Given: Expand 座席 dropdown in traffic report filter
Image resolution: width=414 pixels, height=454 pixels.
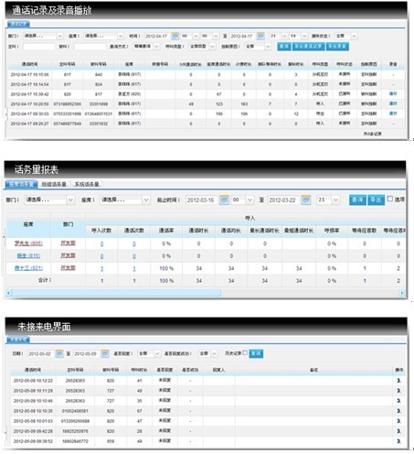Looking at the screenshot, I should click(125, 200).
